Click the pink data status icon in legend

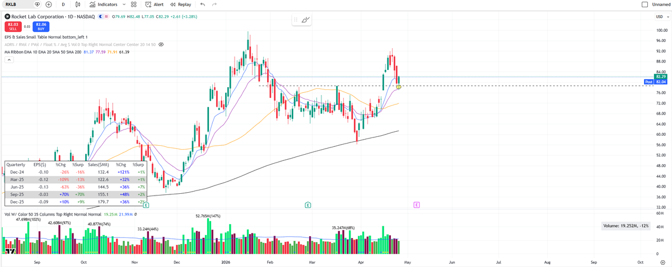[x=106, y=17]
